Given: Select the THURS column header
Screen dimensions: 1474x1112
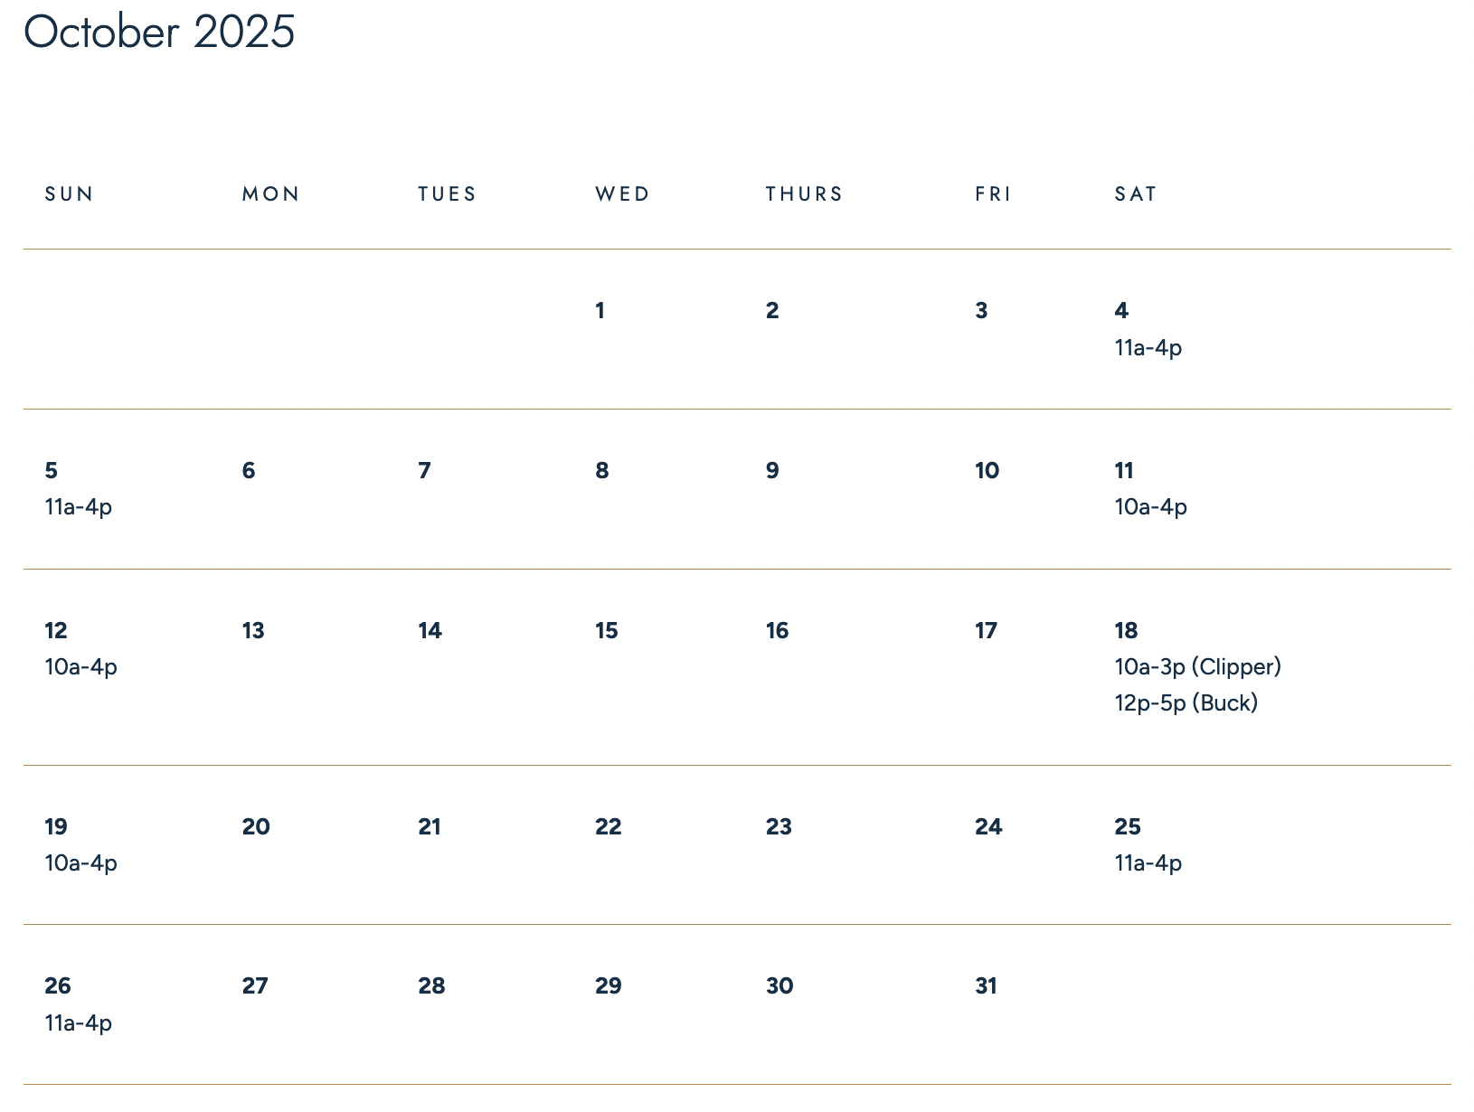Looking at the screenshot, I should tap(804, 194).
